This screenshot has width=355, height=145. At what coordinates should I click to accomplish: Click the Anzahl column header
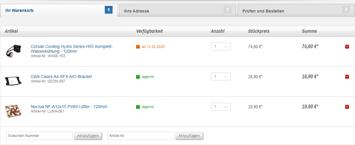tap(218, 31)
